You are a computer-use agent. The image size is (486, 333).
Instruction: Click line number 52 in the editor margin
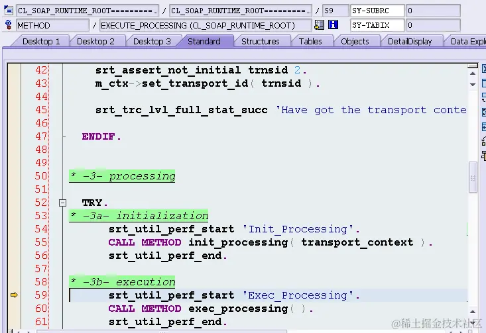click(41, 203)
